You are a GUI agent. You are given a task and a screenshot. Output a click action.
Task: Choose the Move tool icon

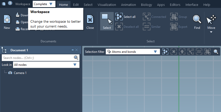[211, 20]
